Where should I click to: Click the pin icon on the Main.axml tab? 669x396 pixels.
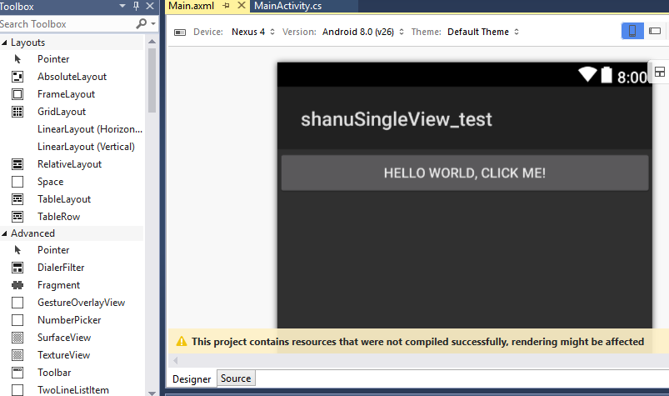click(226, 6)
